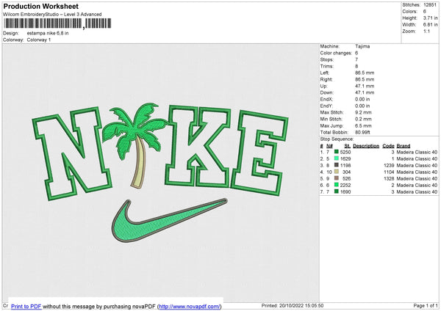Click the "N#" column header
The width and height of the screenshot is (441, 311).
point(329,146)
